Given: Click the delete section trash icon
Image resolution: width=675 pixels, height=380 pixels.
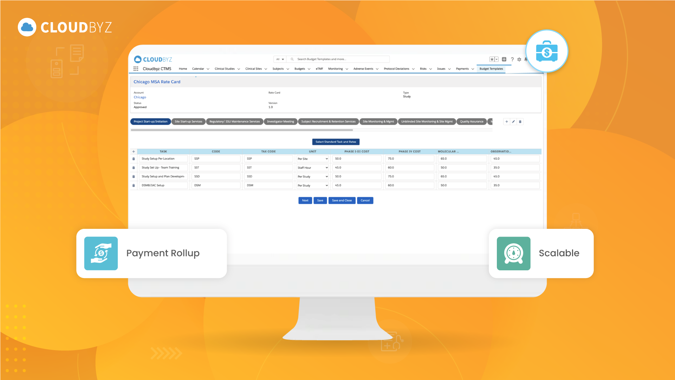Looking at the screenshot, I should pyautogui.click(x=520, y=122).
